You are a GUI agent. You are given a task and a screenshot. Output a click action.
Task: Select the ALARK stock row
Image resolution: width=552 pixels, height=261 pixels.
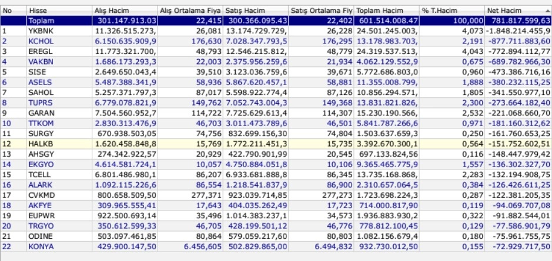click(276, 185)
